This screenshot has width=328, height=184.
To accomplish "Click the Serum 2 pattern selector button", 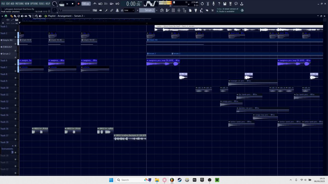I will (x=147, y=10).
